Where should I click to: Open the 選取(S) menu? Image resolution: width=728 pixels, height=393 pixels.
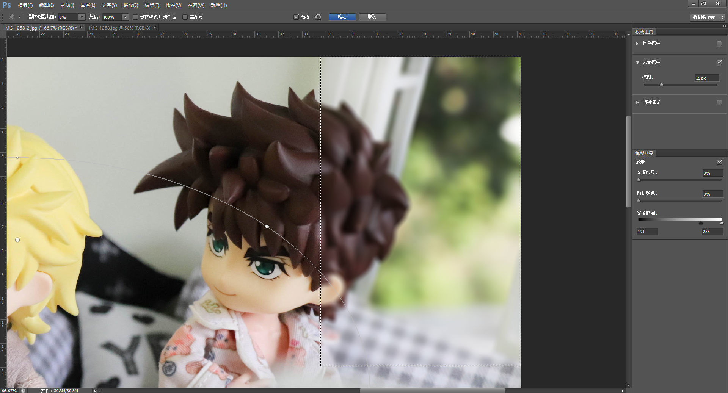(x=131, y=5)
